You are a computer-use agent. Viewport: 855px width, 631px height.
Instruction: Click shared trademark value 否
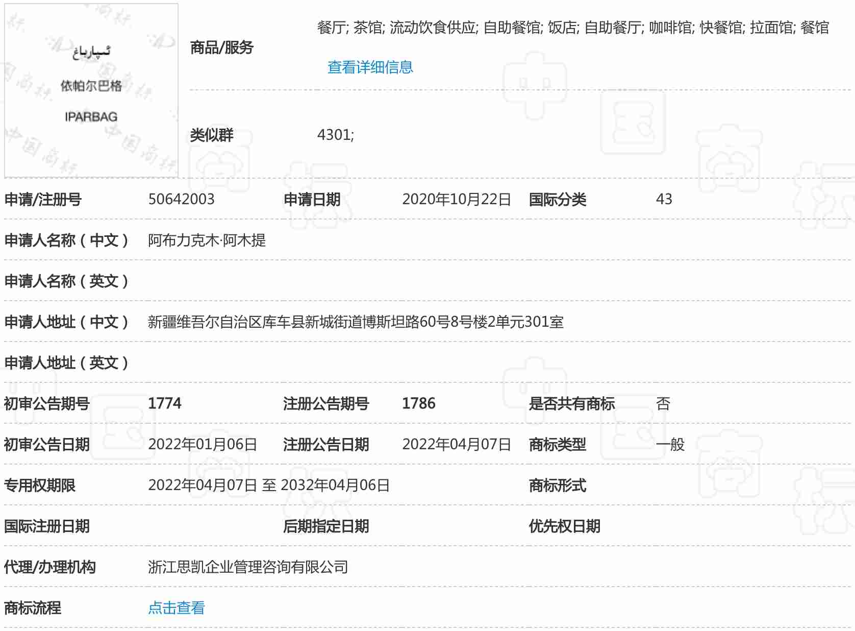(663, 403)
